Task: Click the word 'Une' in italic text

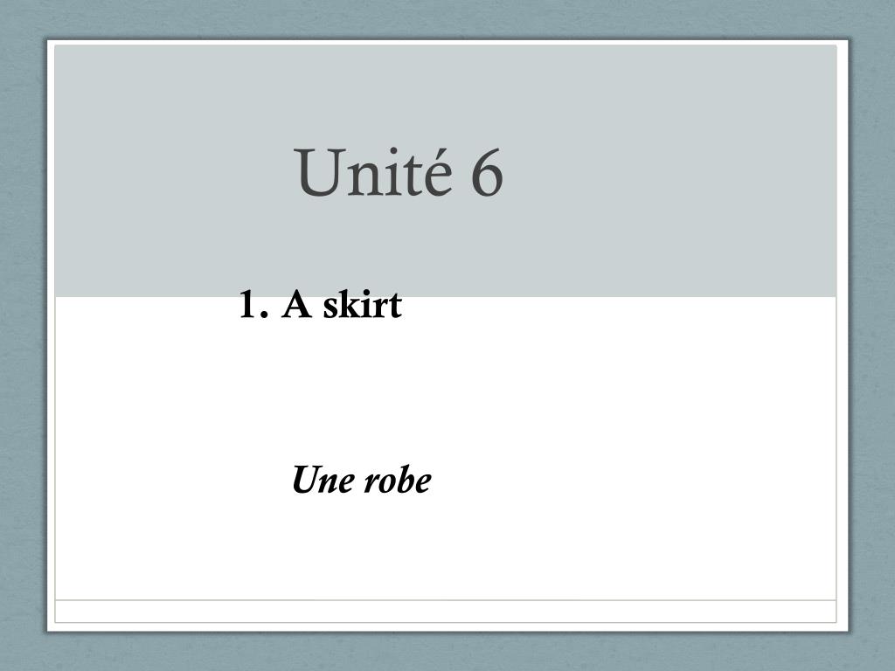Action: pyautogui.click(x=323, y=480)
